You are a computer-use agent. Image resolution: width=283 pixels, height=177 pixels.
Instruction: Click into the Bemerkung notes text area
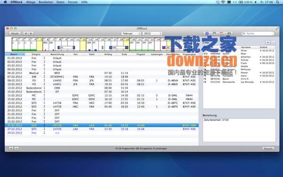239,130
